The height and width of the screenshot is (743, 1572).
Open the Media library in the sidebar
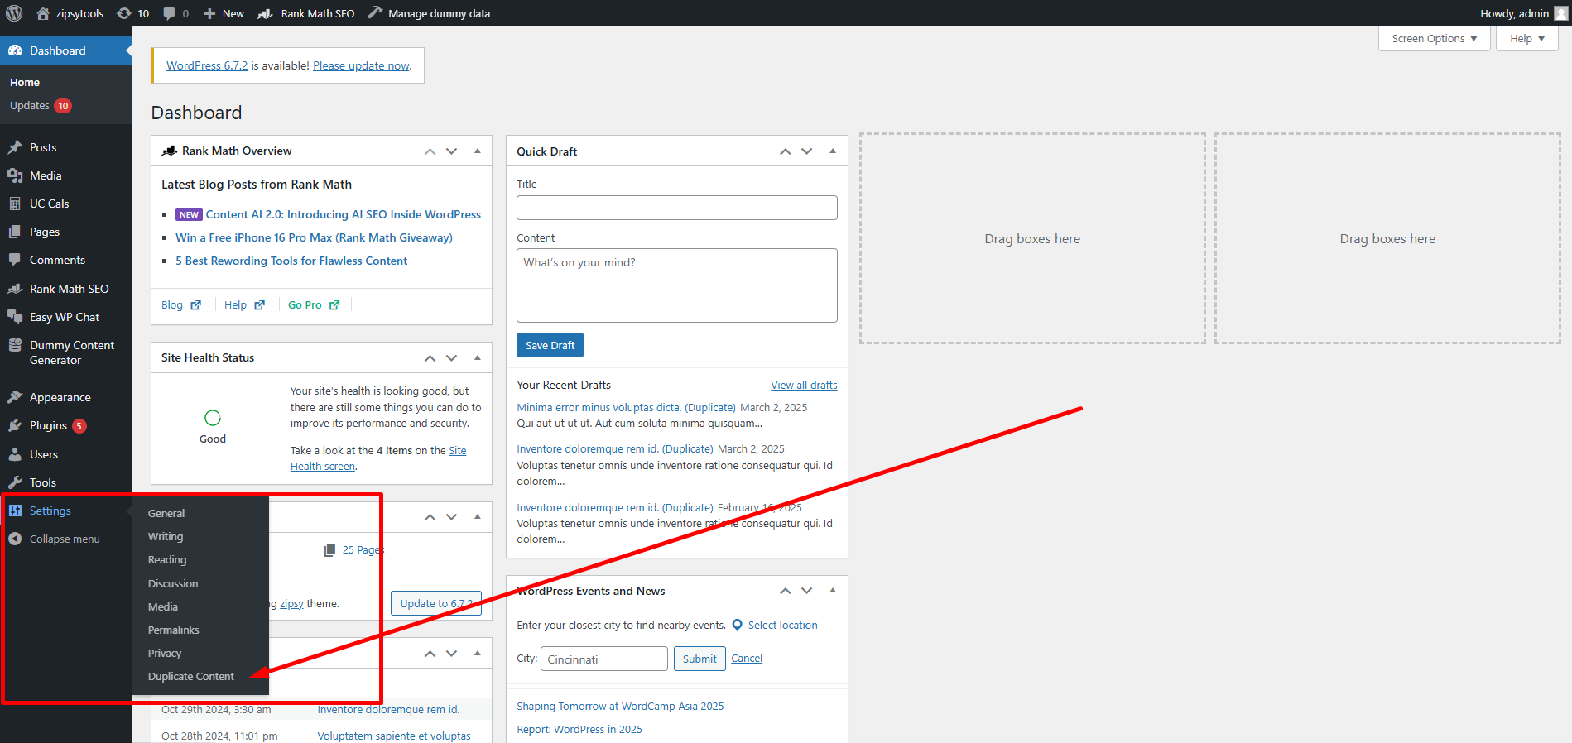46,175
